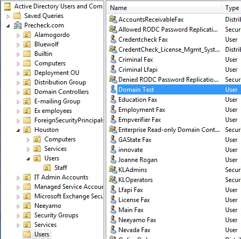Select the Joanne Rogan user icon

tap(113, 160)
